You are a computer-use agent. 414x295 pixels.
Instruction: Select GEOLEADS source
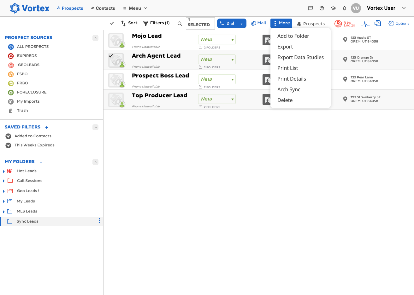click(24, 65)
